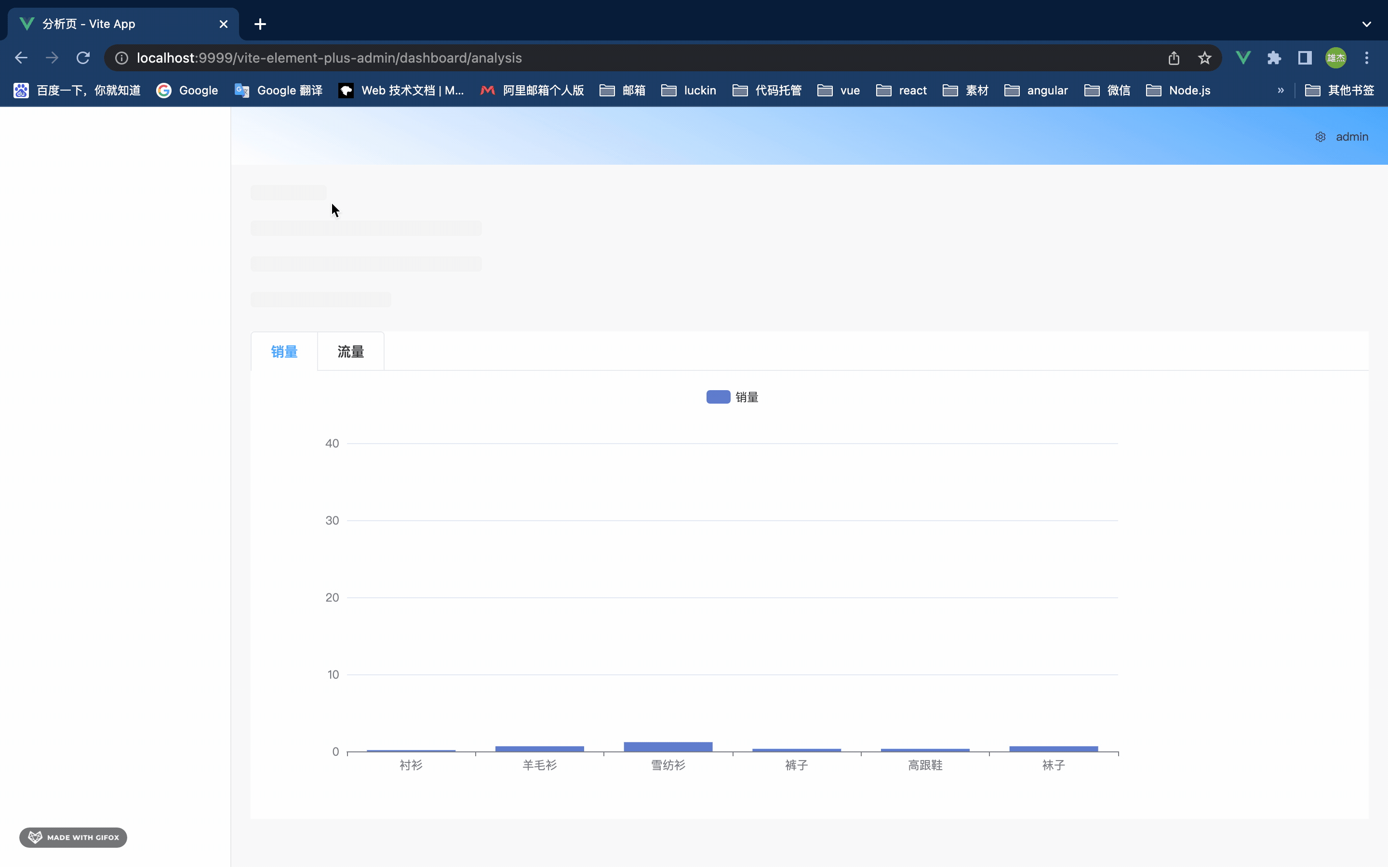Toggle the 销量 legend series in the chart

click(x=732, y=397)
